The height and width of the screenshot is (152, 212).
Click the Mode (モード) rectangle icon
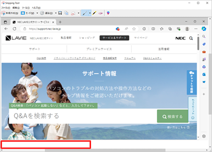click(x=23, y=13)
